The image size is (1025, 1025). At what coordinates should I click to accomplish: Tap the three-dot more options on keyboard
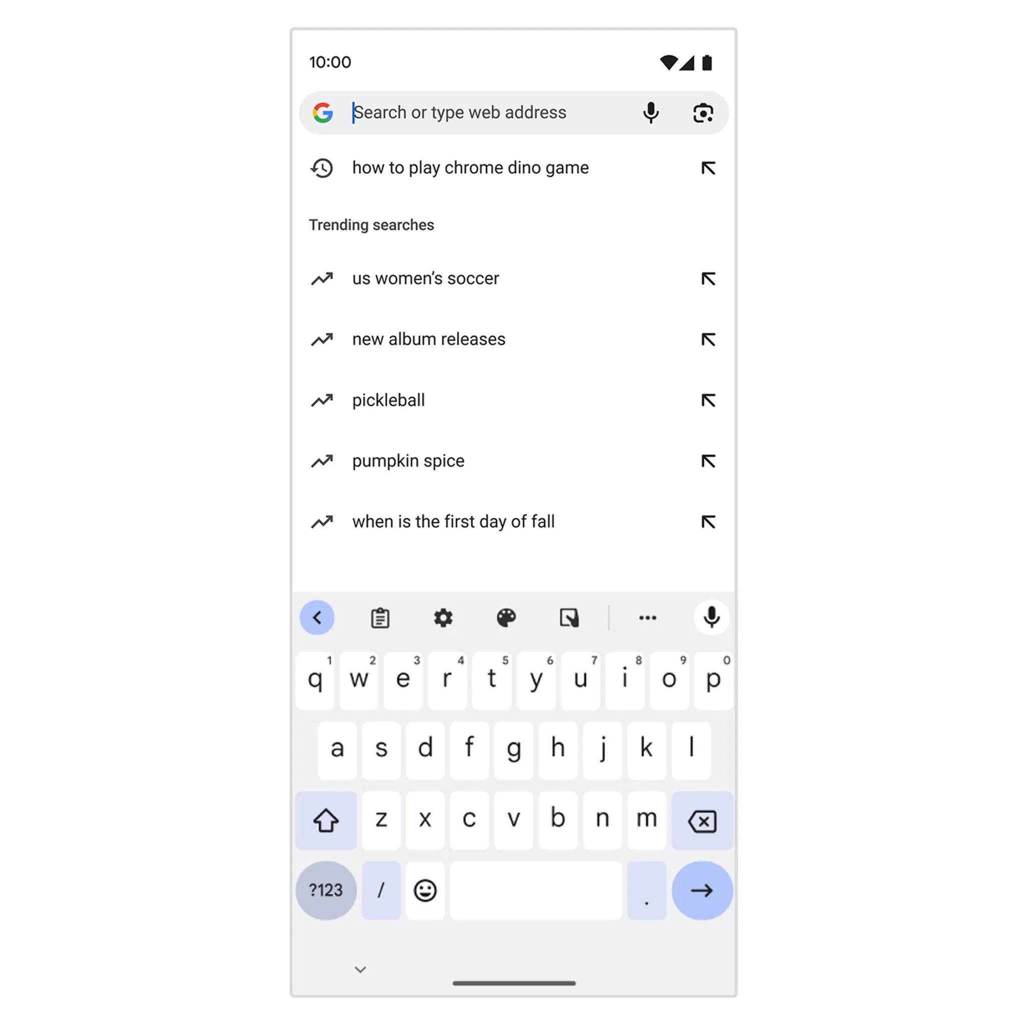pos(648,617)
